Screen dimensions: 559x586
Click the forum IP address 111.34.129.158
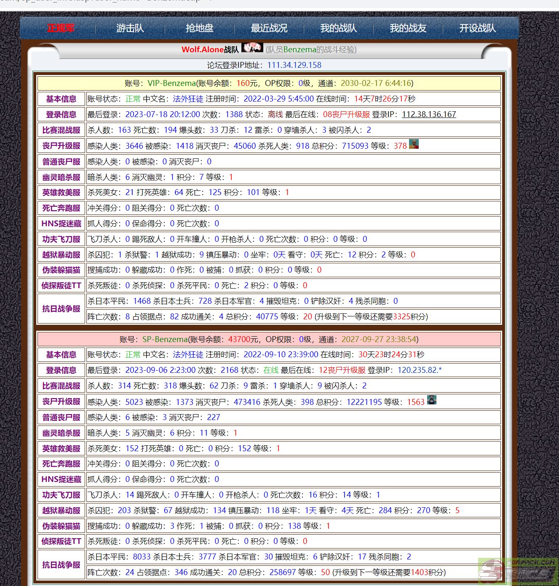point(294,65)
